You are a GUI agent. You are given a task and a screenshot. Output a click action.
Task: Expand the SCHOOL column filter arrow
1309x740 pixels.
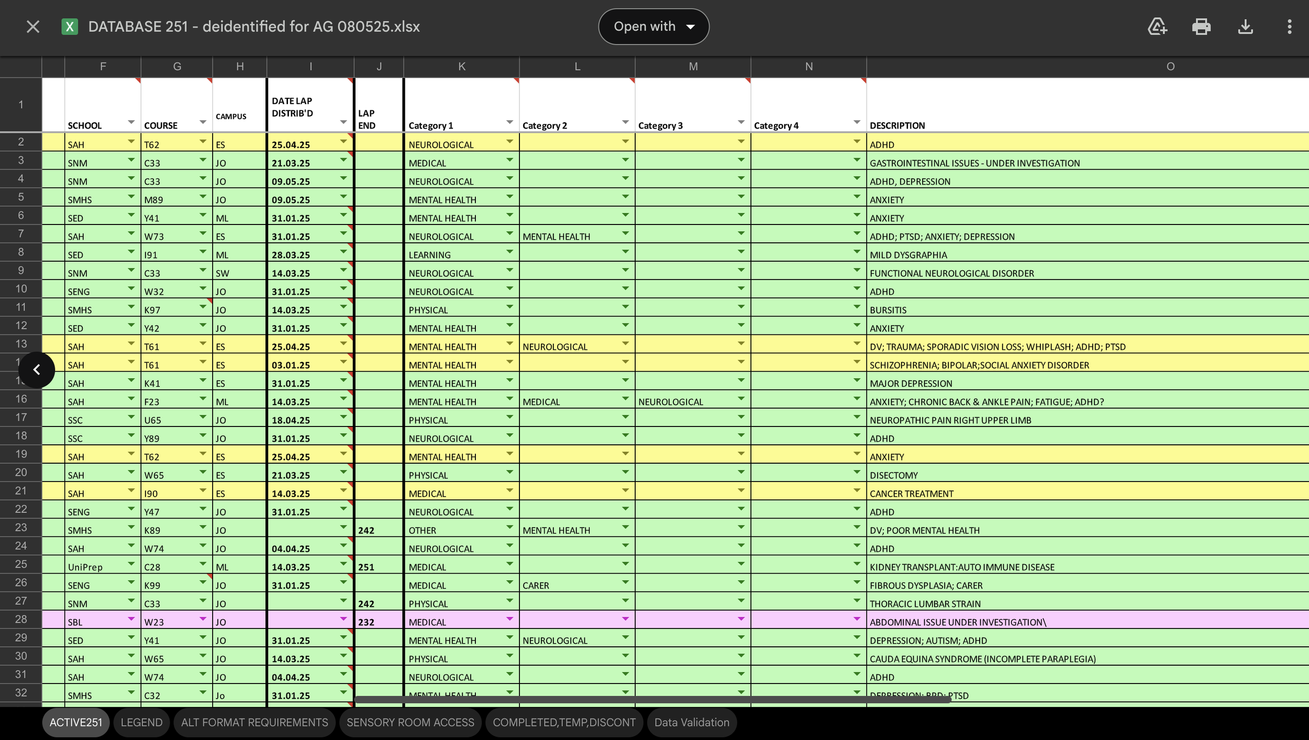tap(131, 122)
